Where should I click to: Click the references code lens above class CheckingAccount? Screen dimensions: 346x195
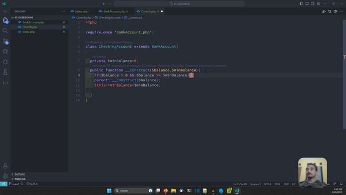pyautogui.click(x=109, y=42)
